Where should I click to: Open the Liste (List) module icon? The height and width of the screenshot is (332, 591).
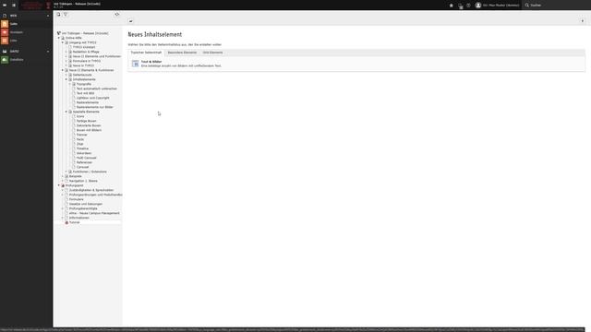5,41
